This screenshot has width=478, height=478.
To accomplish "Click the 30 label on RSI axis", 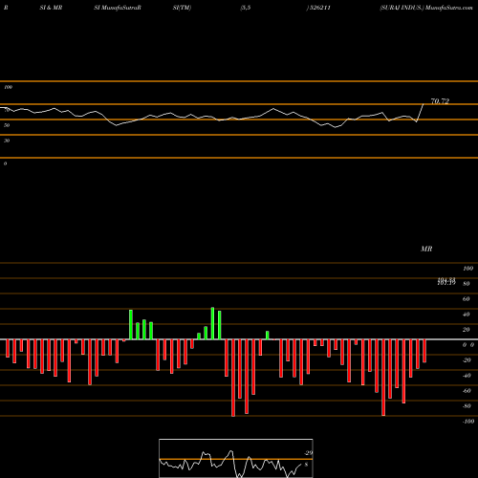I will [x=7, y=141].
